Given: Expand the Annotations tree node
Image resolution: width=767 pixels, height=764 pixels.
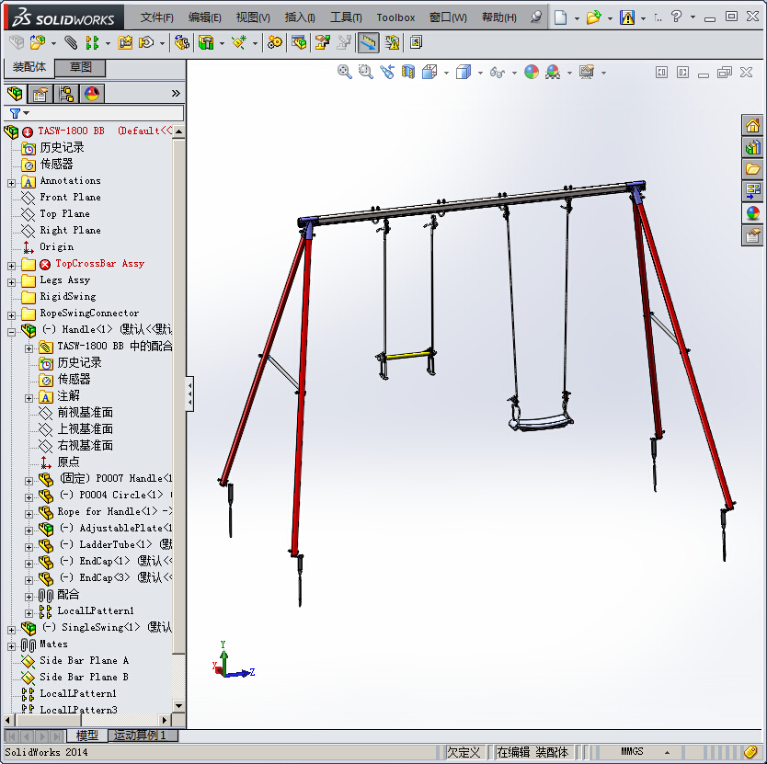Looking at the screenshot, I should pos(11,184).
